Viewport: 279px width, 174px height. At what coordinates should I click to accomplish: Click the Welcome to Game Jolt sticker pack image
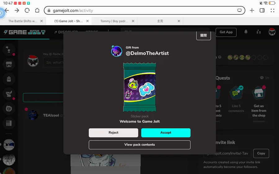(139, 87)
